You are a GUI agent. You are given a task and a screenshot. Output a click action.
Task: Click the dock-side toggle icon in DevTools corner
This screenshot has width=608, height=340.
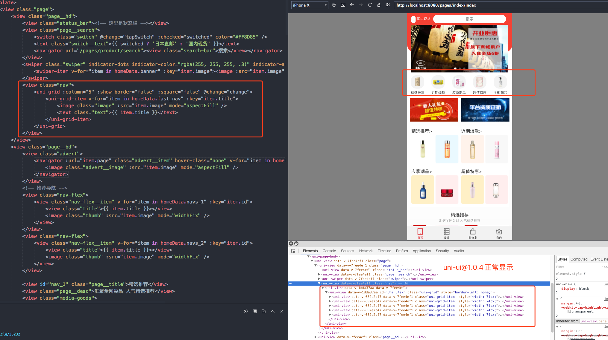point(296,243)
